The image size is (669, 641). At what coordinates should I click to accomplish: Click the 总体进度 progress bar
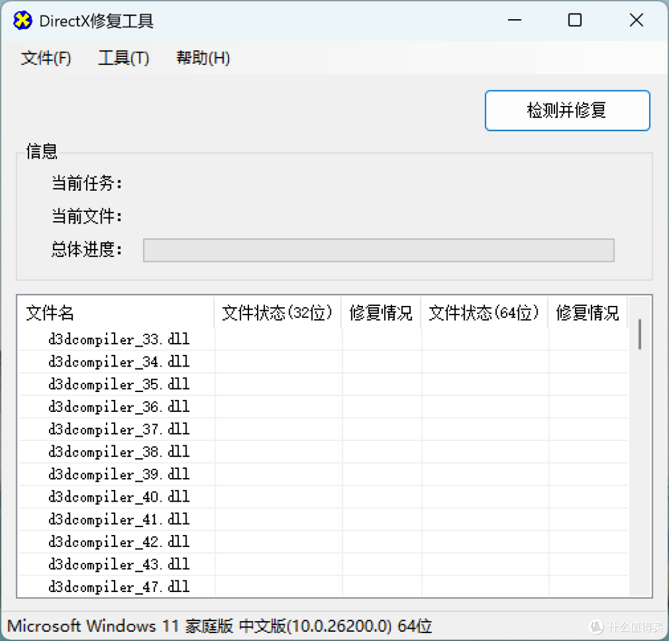[378, 250]
